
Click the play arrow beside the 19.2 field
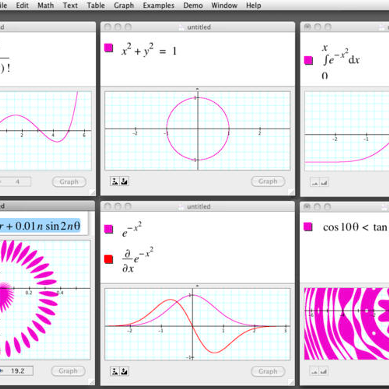click(1, 371)
